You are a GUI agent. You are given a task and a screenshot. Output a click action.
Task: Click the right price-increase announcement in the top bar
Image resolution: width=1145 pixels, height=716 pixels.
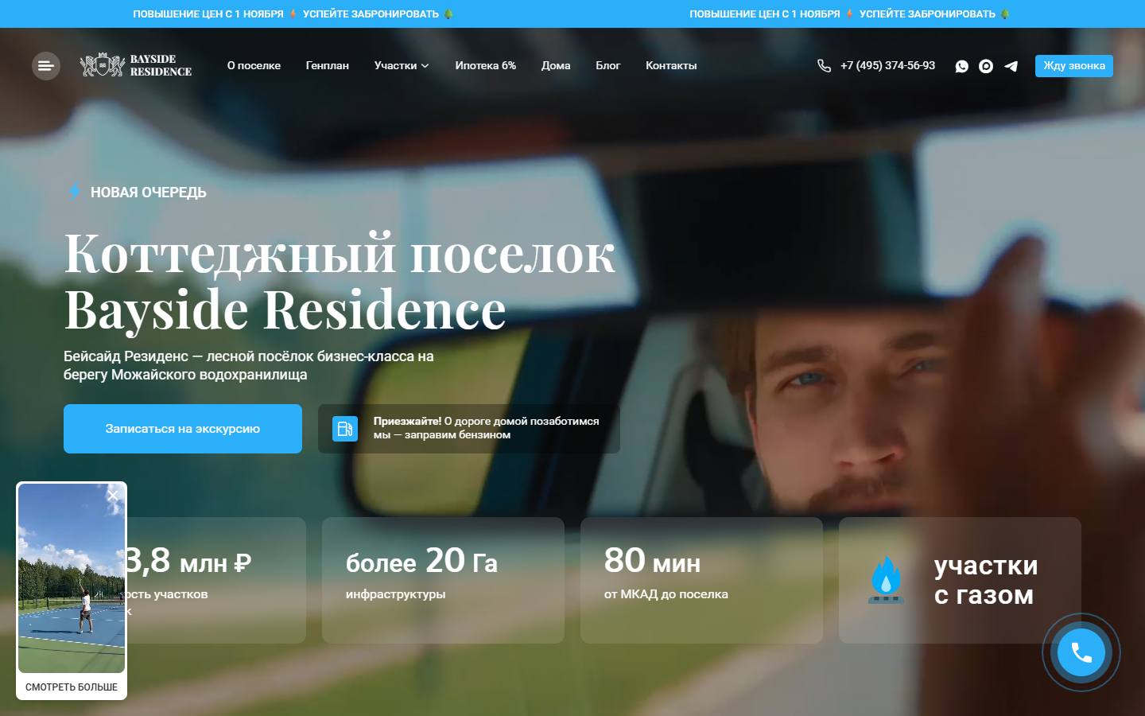point(850,14)
